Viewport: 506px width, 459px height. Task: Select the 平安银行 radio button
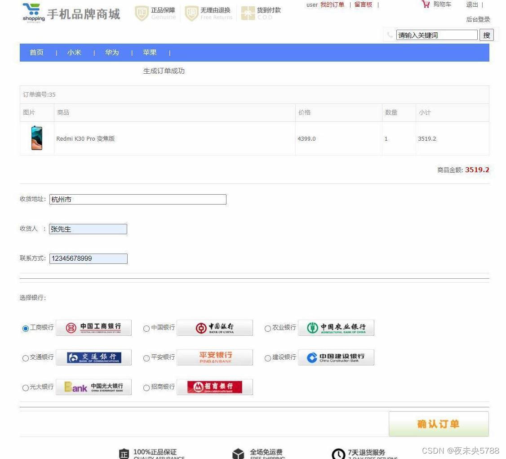click(146, 358)
